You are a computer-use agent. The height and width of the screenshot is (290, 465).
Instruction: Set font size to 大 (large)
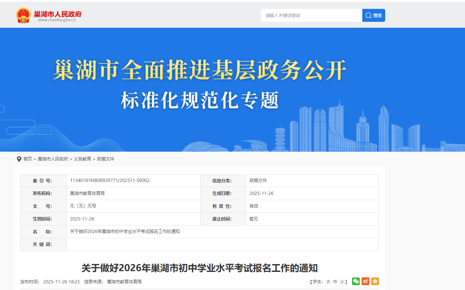point(328,282)
